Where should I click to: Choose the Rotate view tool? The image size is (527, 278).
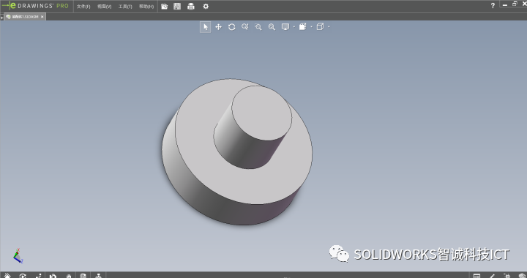coord(231,27)
